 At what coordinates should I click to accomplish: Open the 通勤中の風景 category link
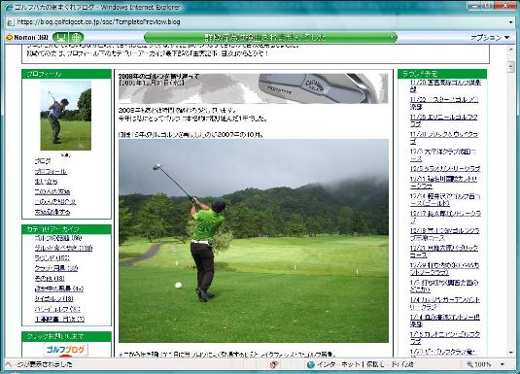pos(59,289)
